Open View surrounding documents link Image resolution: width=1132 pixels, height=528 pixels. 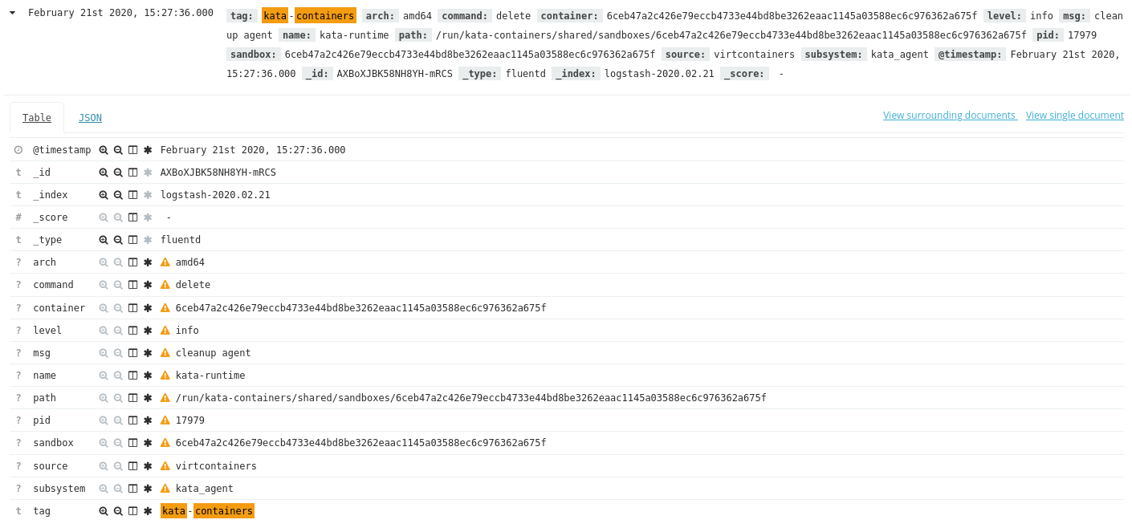click(x=950, y=116)
